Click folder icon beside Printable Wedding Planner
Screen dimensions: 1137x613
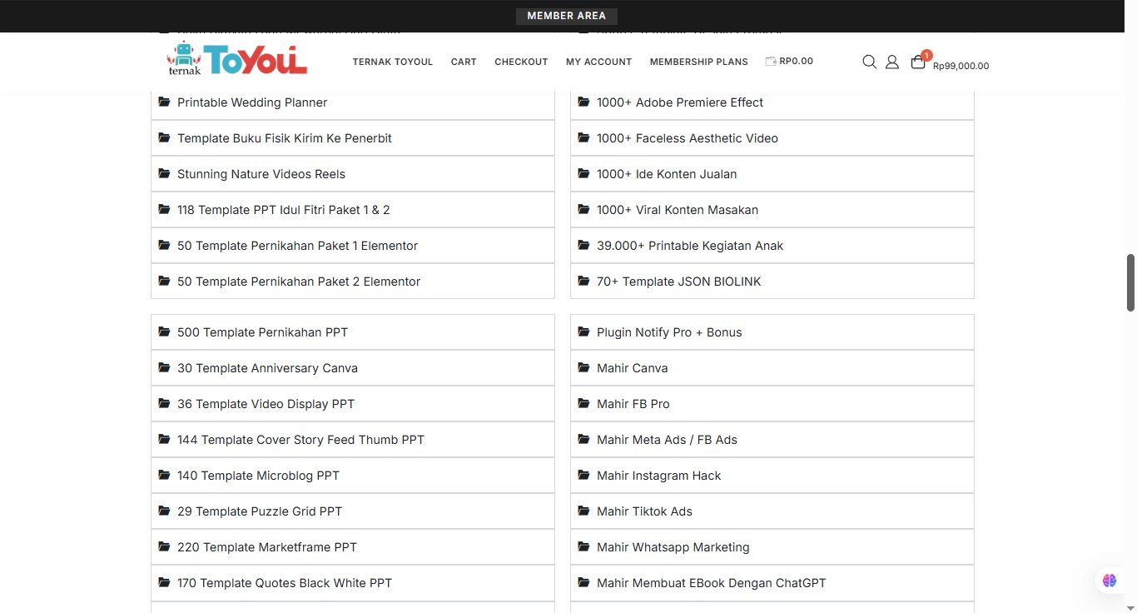pyautogui.click(x=164, y=102)
